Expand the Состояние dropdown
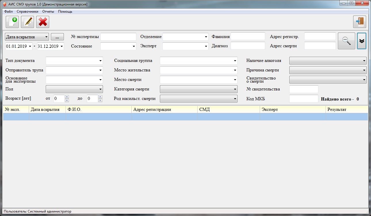The width and height of the screenshot is (371, 216). (134, 46)
